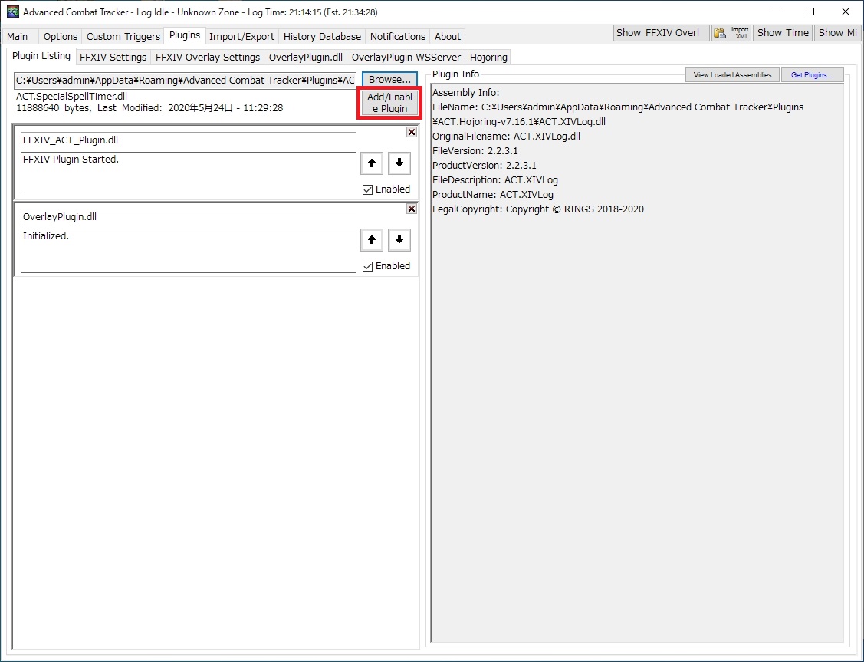Screen dimensions: 864x662
Task: Open the Notifications tab
Action: click(397, 36)
